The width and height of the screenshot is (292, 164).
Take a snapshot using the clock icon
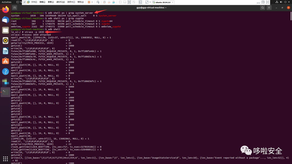click(x=104, y=2)
